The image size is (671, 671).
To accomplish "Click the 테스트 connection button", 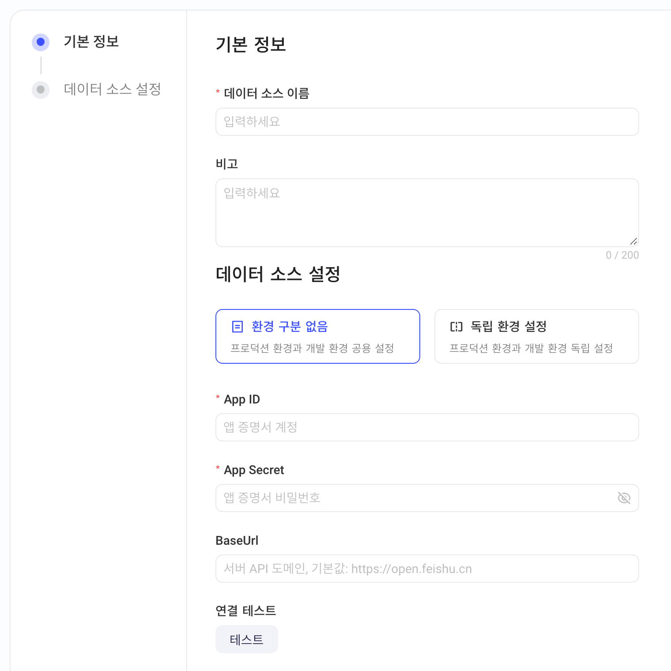I will [247, 639].
